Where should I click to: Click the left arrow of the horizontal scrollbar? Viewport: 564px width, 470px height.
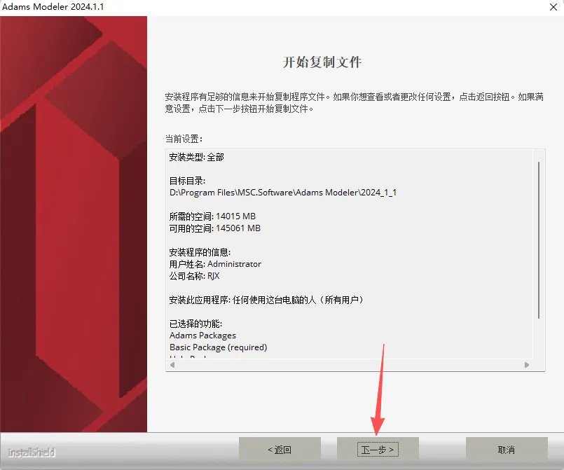click(x=172, y=365)
